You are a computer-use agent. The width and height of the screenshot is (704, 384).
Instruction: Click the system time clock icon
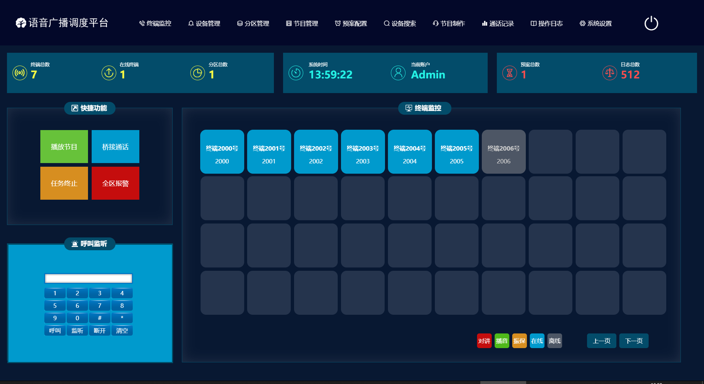tap(296, 73)
